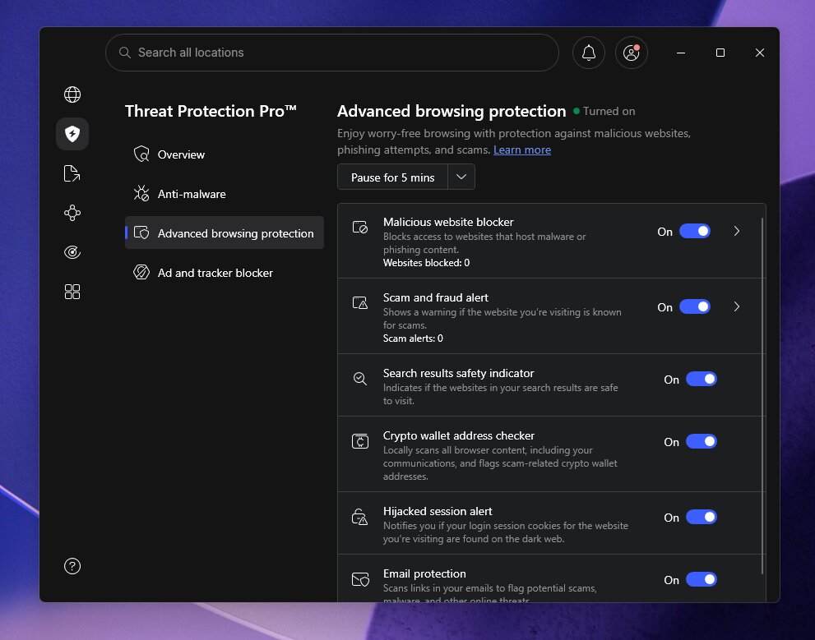
Task: Click the Search results safety indicator icon
Action: pos(360,379)
